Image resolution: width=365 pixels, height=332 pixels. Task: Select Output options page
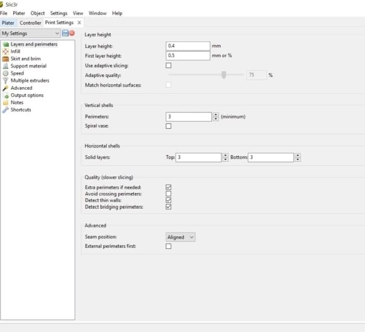[x=27, y=95]
